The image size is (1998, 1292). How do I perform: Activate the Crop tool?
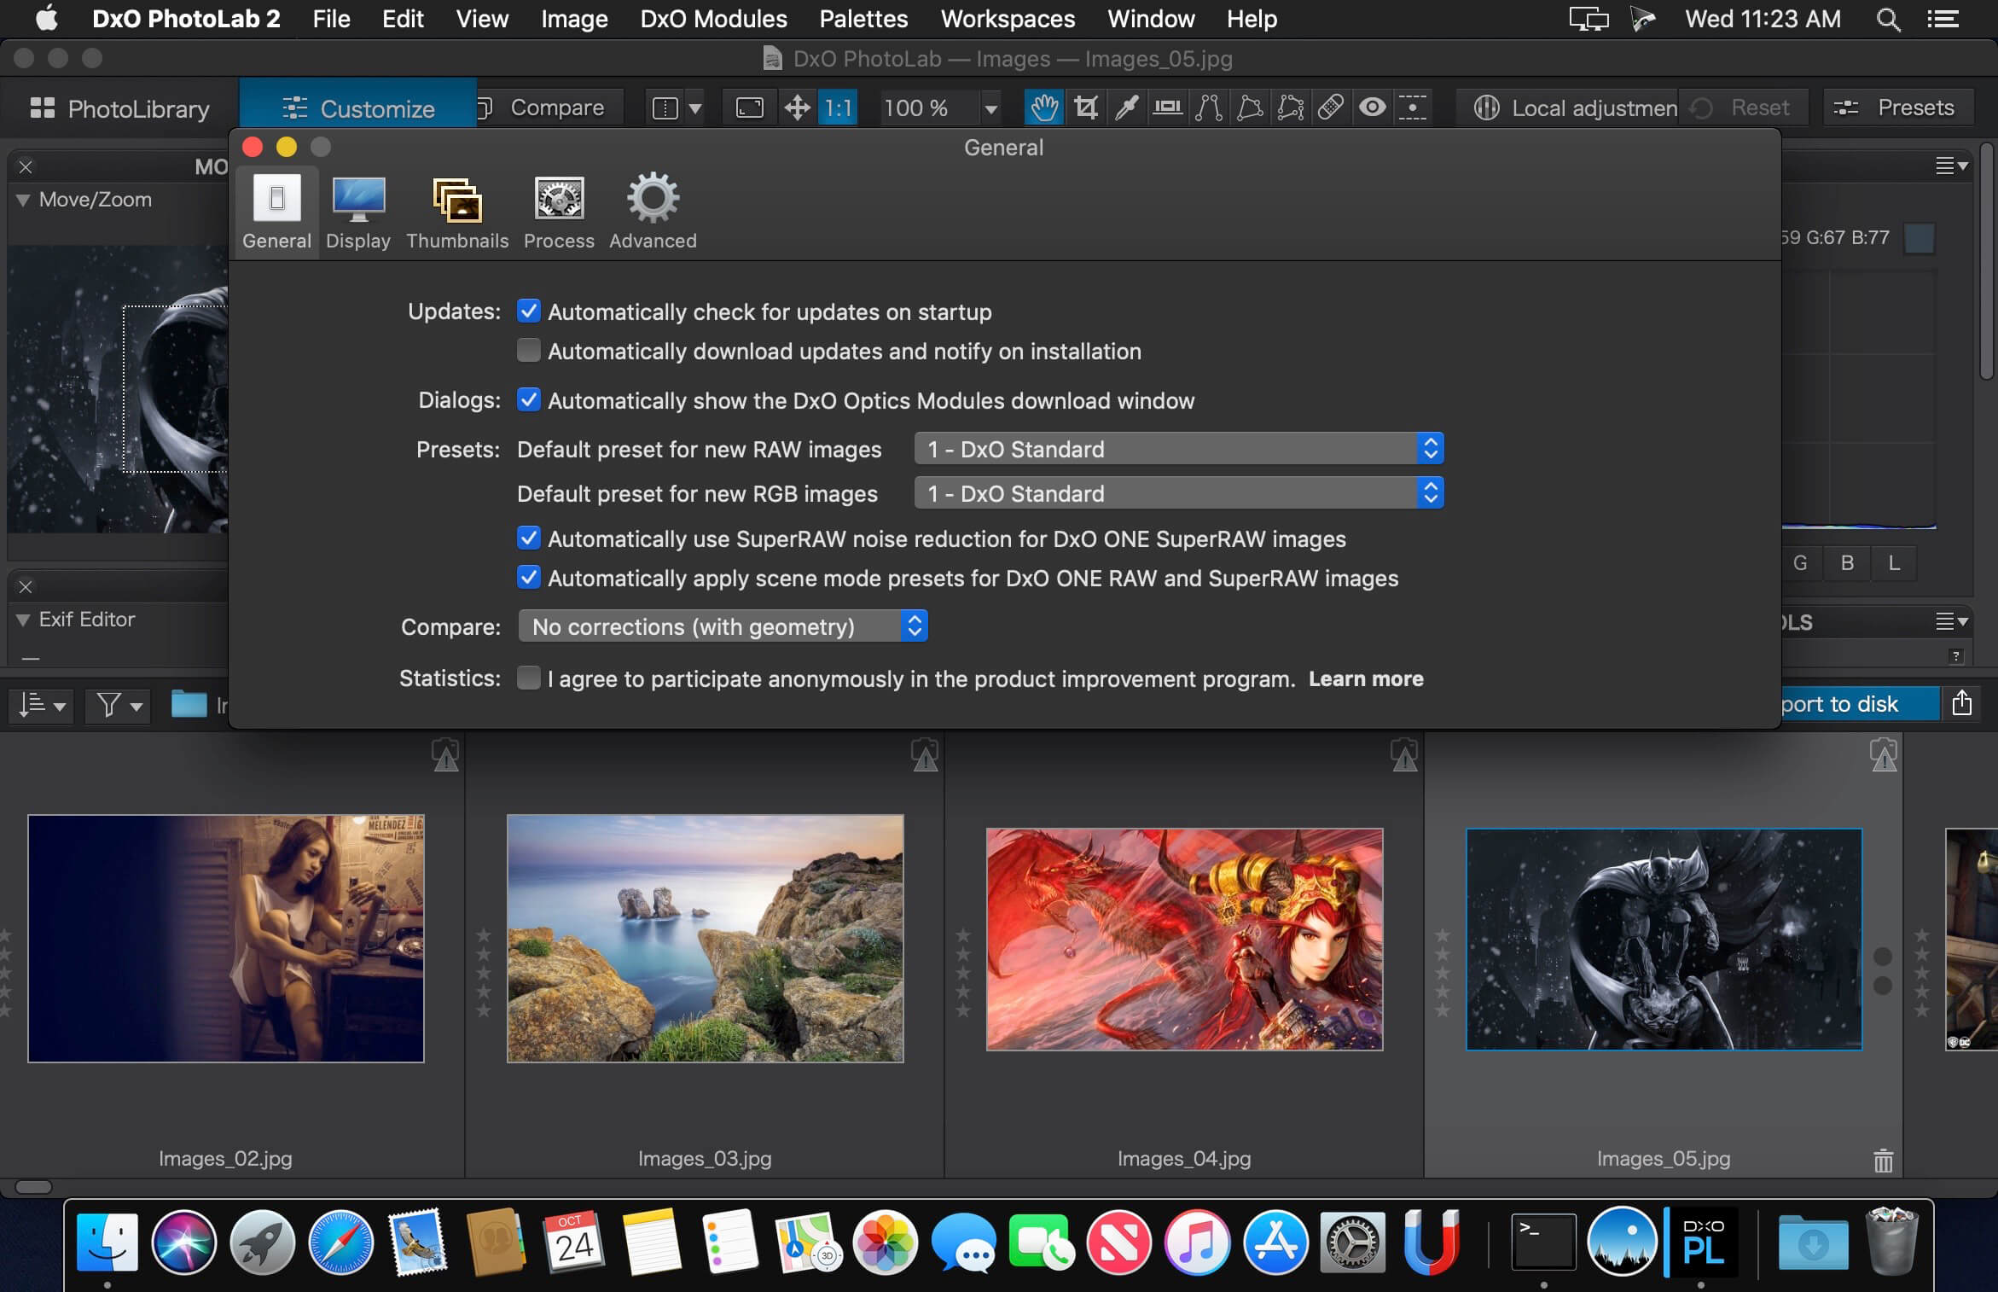coord(1086,108)
